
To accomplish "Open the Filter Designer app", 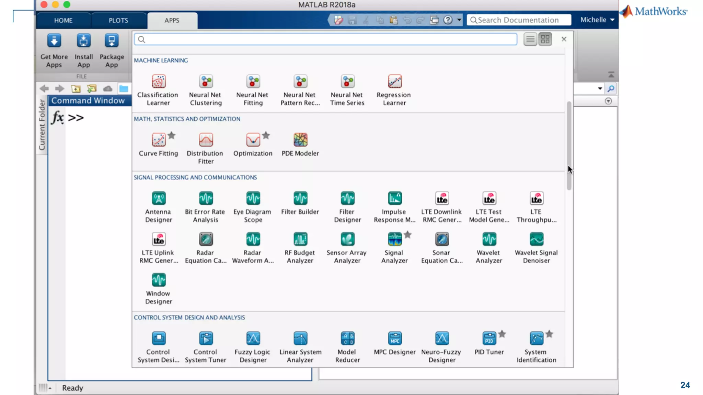I will (347, 207).
